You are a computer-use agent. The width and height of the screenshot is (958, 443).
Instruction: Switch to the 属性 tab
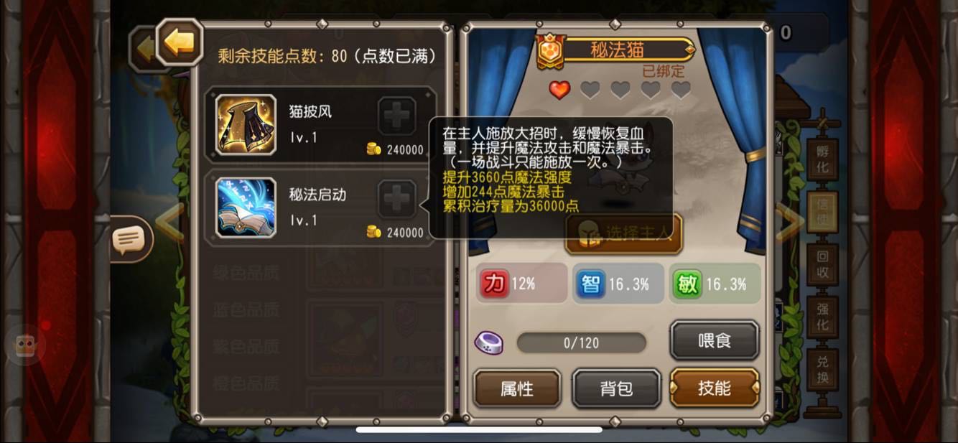517,388
